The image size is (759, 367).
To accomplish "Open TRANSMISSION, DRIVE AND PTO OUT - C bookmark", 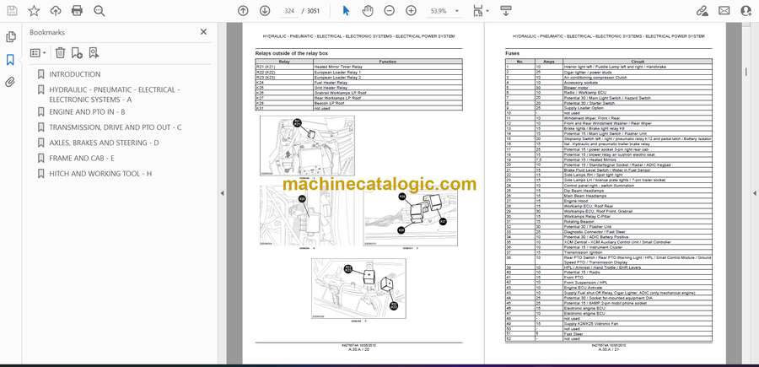I will coord(116,127).
